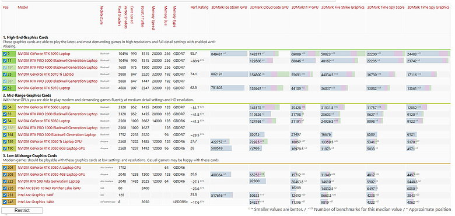Toggle the RTX PRO 4000 Blackwell row checkbox
This screenshot has width=455, height=216.
pyautogui.click(x=5, y=68)
